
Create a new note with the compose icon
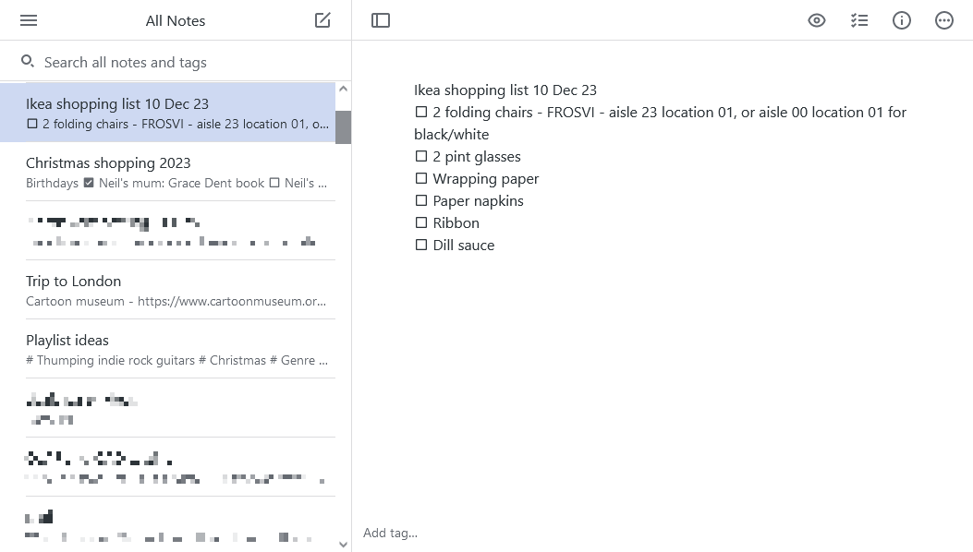point(322,19)
